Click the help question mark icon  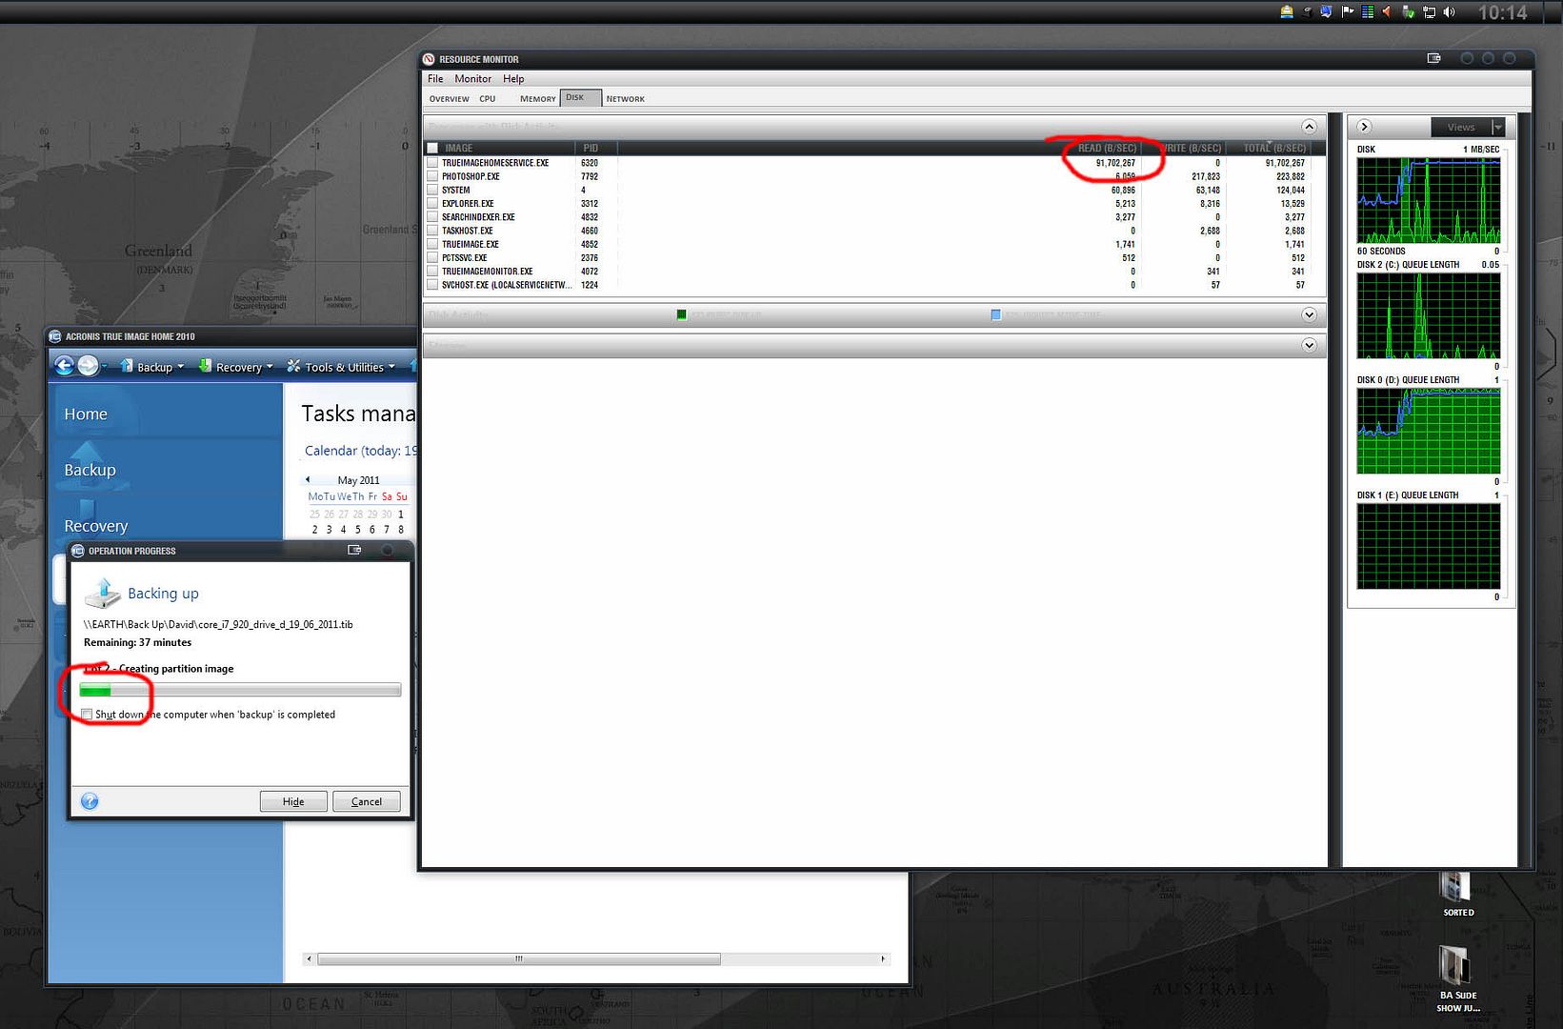tap(90, 801)
